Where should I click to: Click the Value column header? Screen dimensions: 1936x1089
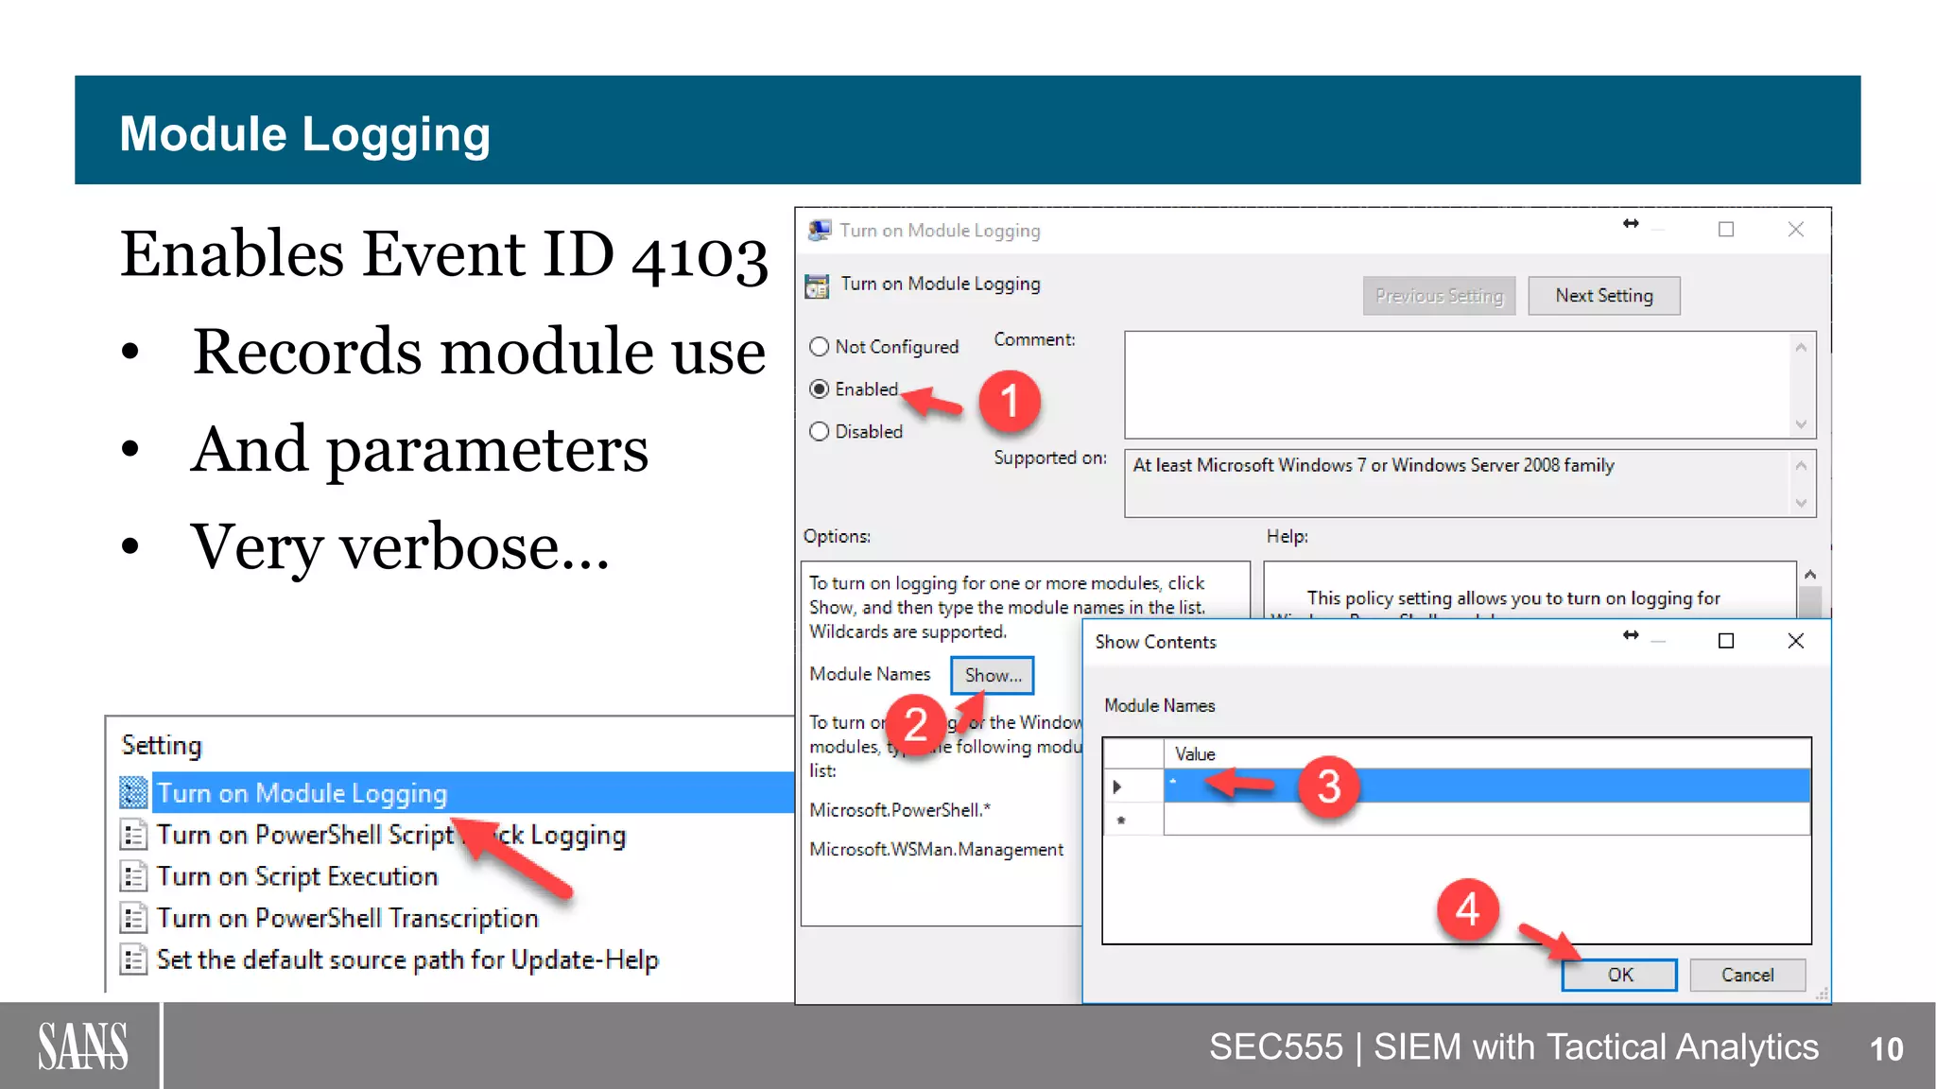1486,753
